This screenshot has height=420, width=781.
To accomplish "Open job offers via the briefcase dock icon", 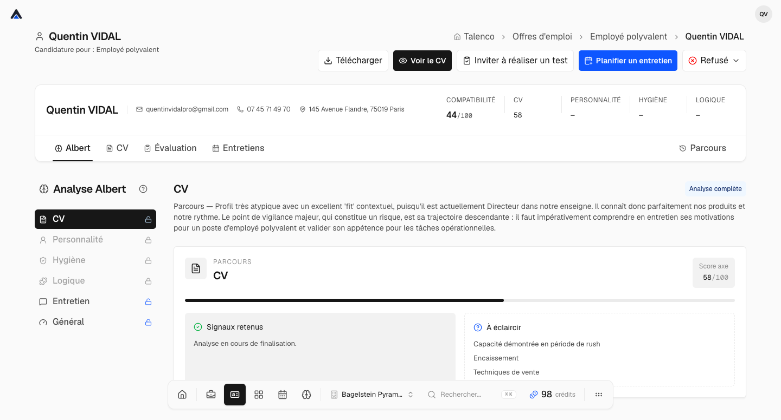I will (211, 395).
